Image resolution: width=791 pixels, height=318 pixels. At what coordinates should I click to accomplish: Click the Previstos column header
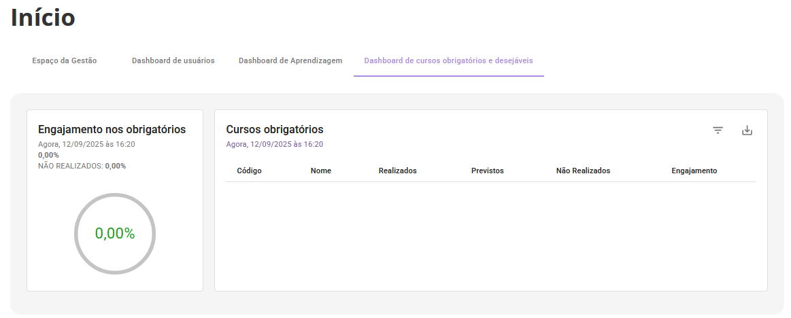[487, 171]
